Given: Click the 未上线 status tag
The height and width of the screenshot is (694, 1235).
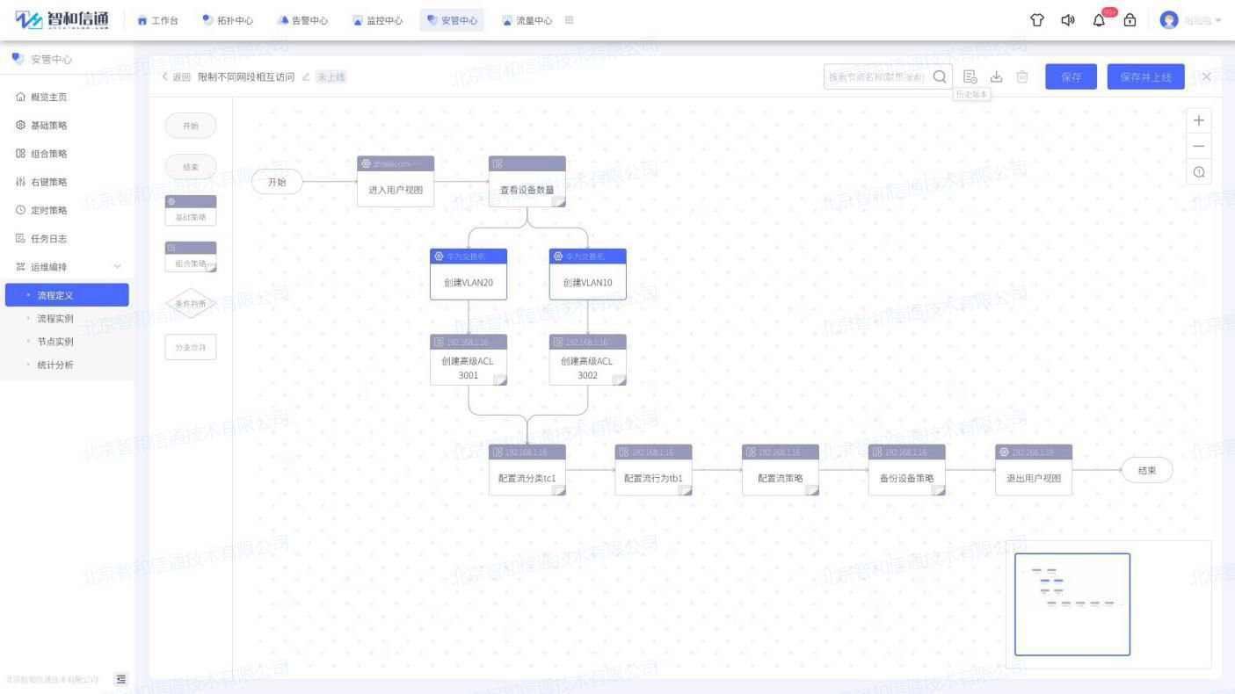Looking at the screenshot, I should tap(331, 76).
